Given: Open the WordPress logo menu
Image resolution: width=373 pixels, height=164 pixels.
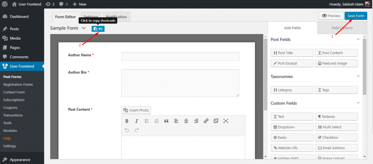Looking at the screenshot, I should click(x=4, y=4).
